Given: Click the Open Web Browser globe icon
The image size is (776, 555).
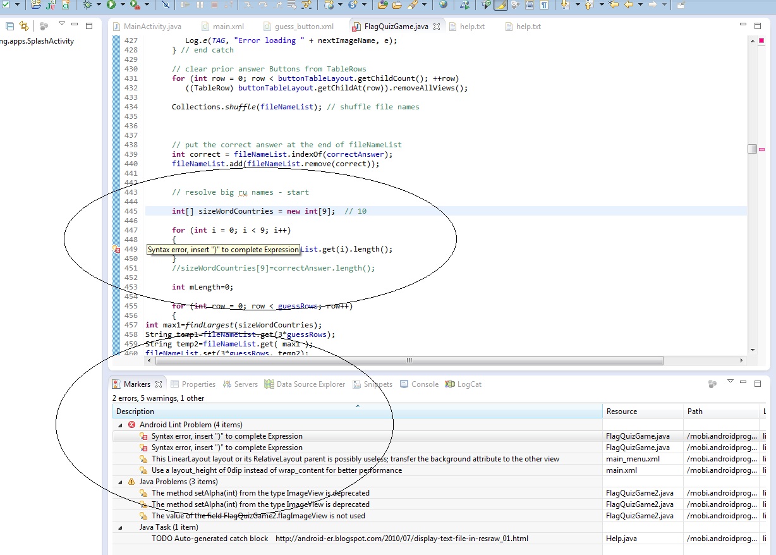Looking at the screenshot, I should (x=443, y=5).
